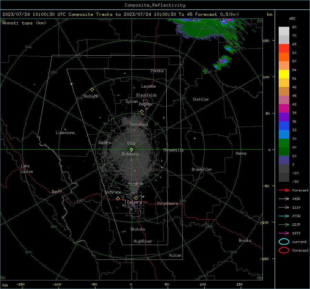Click the RockyMH label
Image resolution: width=310 pixels, height=289 pixels.
click(x=91, y=96)
